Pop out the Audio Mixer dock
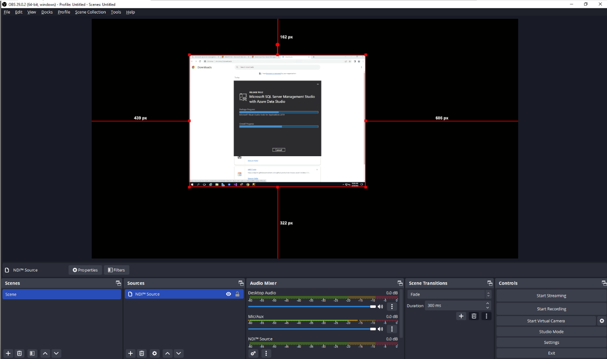Viewport: 607px width, 359px height. (x=400, y=283)
